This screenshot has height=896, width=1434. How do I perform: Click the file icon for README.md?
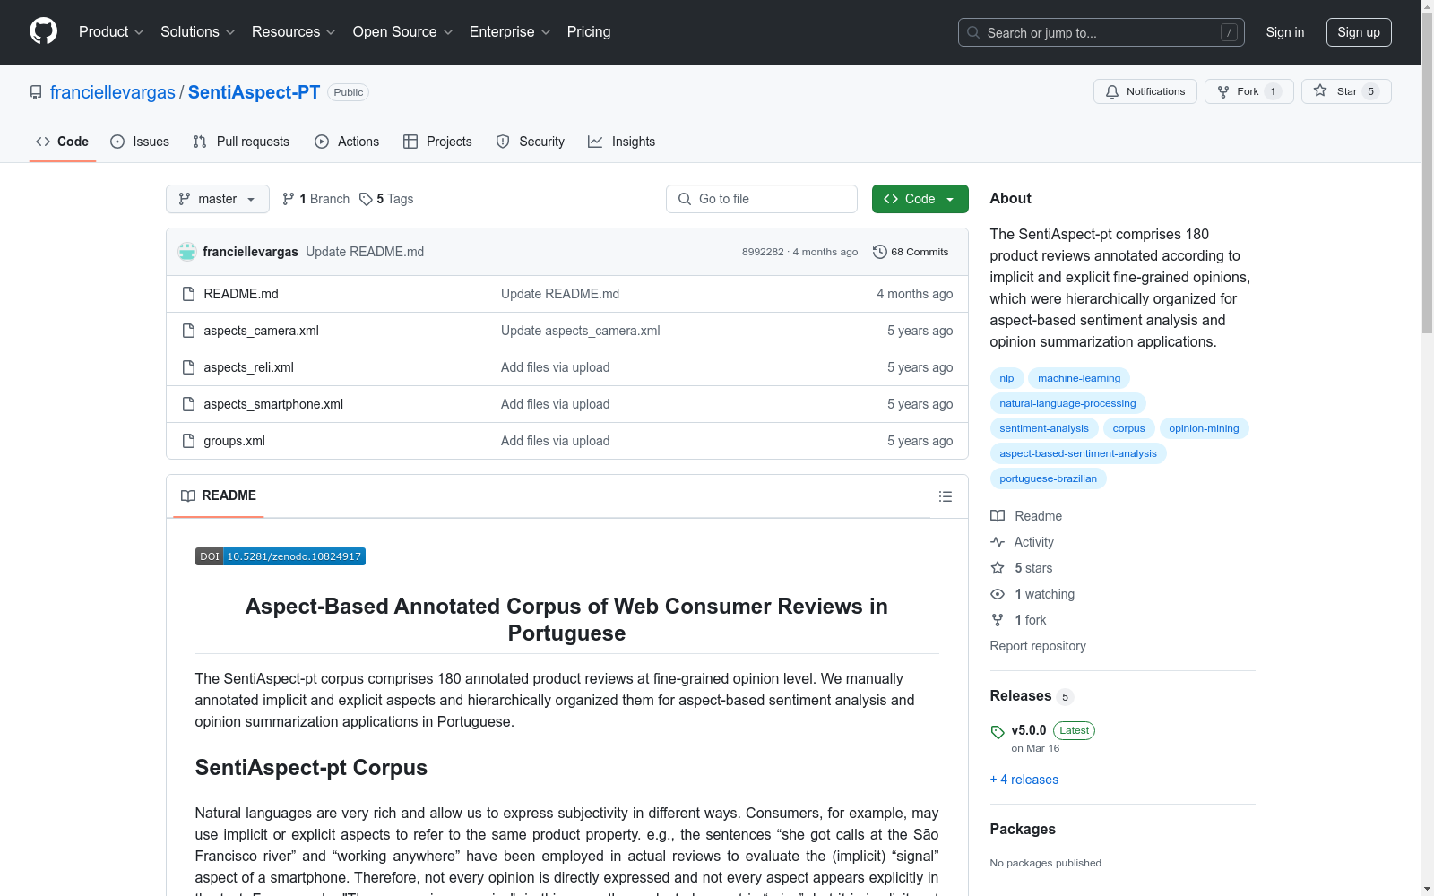click(x=188, y=294)
